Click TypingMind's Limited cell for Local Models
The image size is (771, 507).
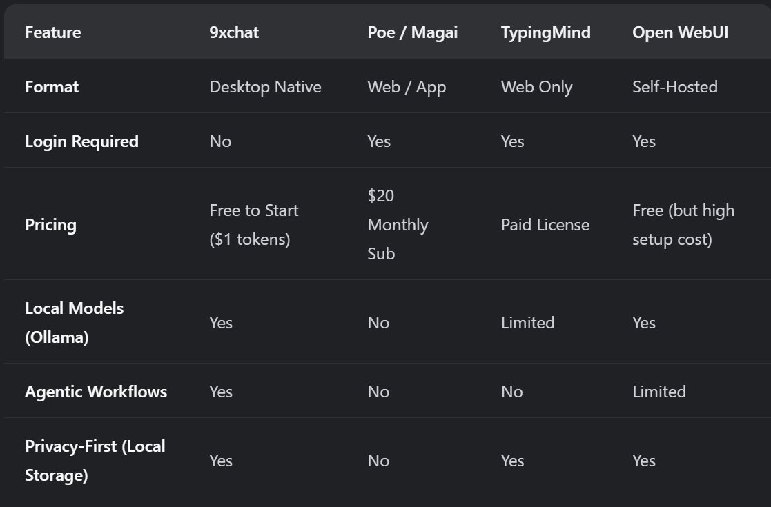[x=527, y=323]
